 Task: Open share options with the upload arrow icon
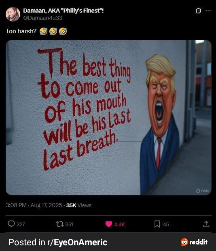206,224
